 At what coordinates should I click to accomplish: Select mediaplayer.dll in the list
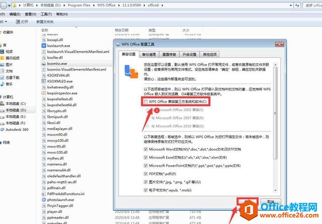(x=60, y=129)
